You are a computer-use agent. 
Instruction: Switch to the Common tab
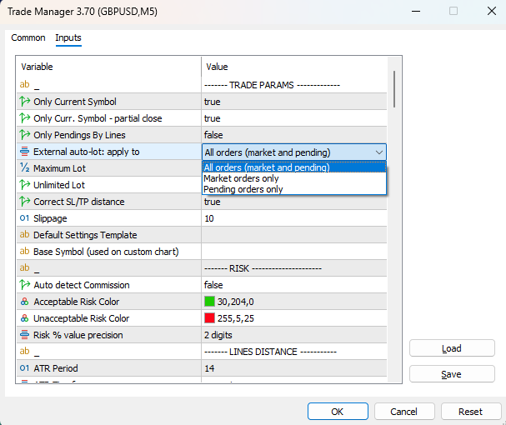pyautogui.click(x=28, y=37)
